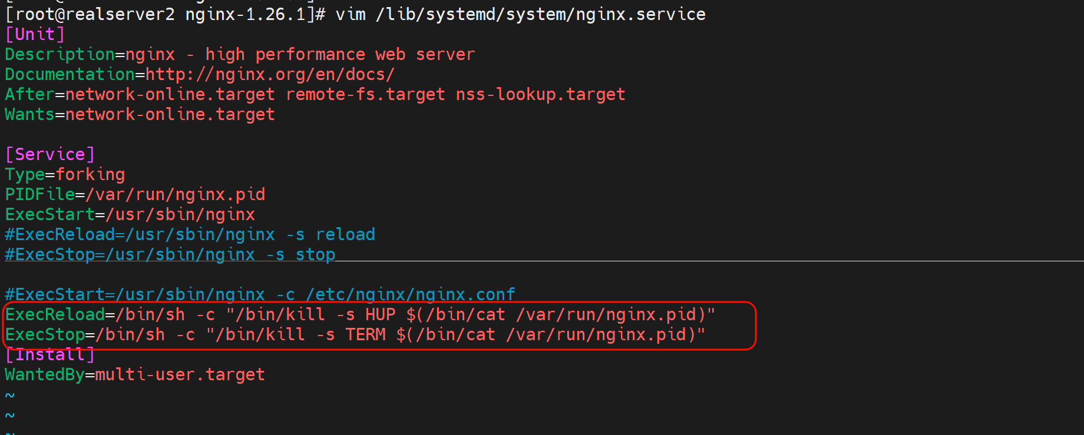This screenshot has width=1084, height=435.
Task: Click the PIDFile path /var/run/nginx.pid
Action: (x=176, y=194)
